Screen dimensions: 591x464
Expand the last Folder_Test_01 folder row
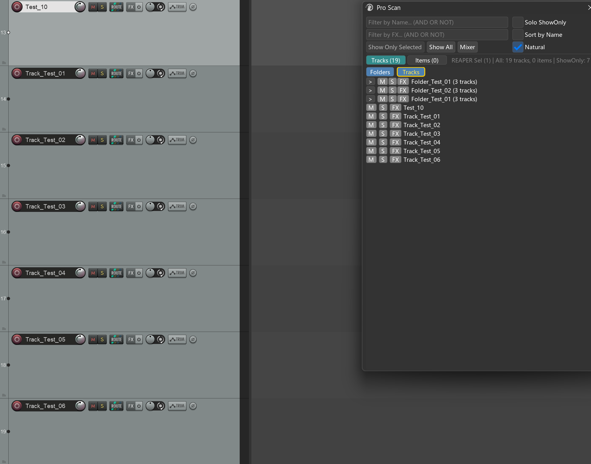pyautogui.click(x=370, y=99)
